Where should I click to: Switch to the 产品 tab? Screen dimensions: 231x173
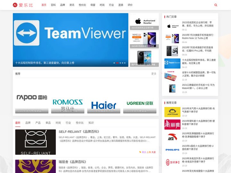click(x=38, y=123)
